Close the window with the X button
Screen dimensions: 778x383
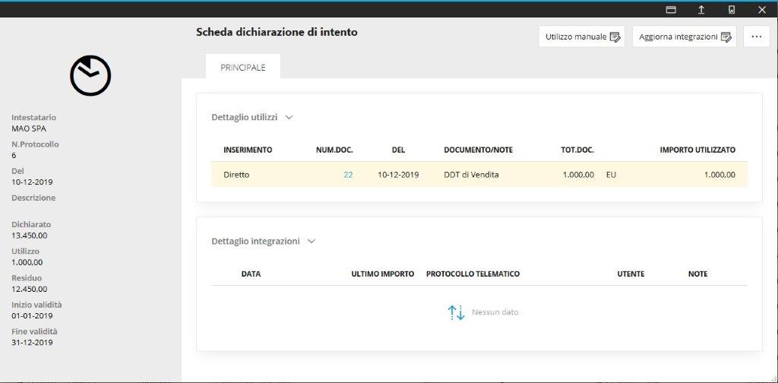[x=762, y=9]
